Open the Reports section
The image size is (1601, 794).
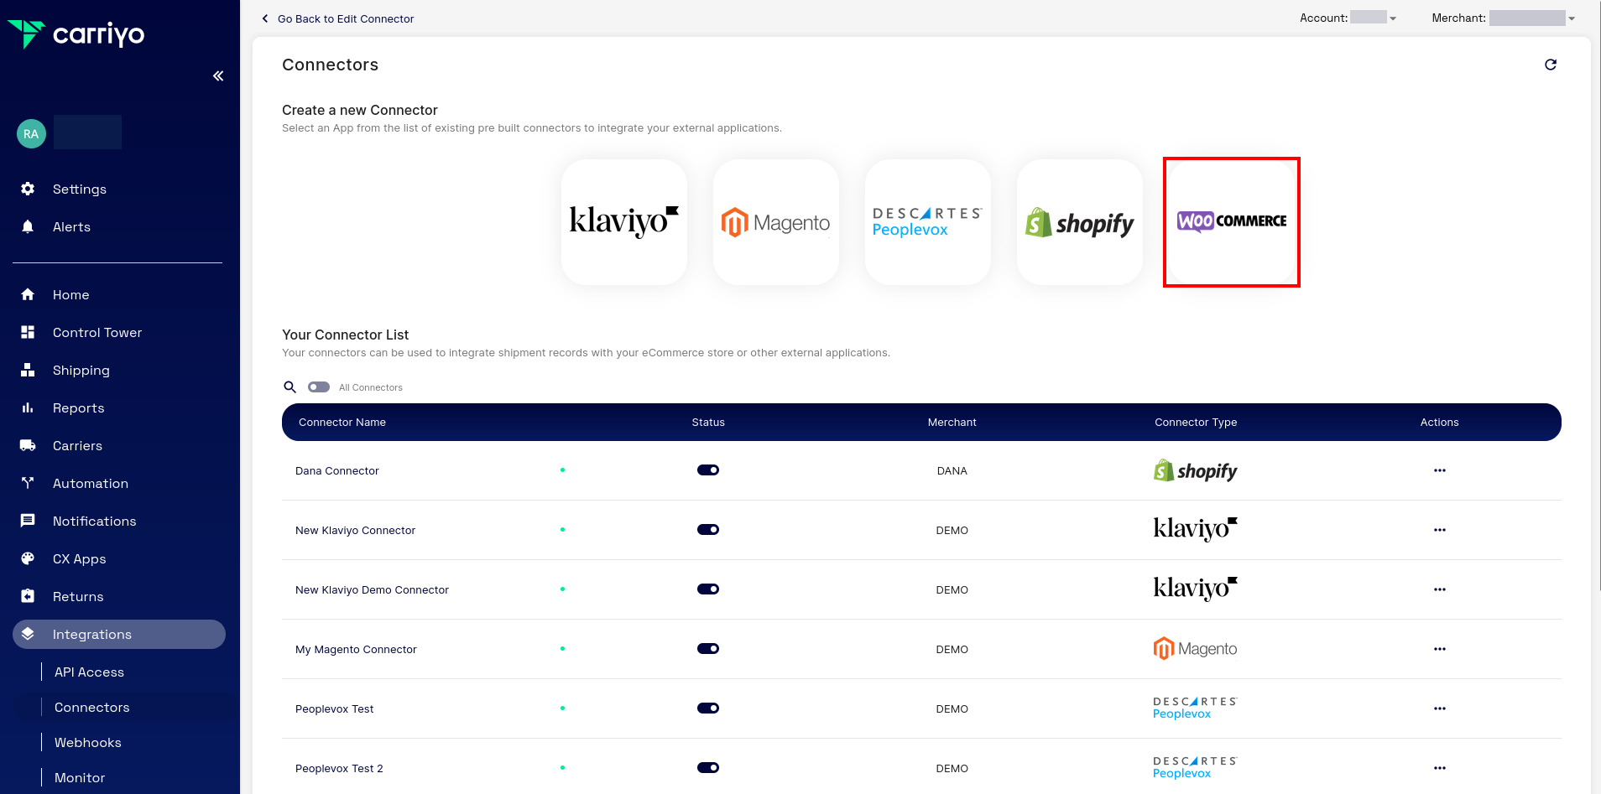pos(79,407)
